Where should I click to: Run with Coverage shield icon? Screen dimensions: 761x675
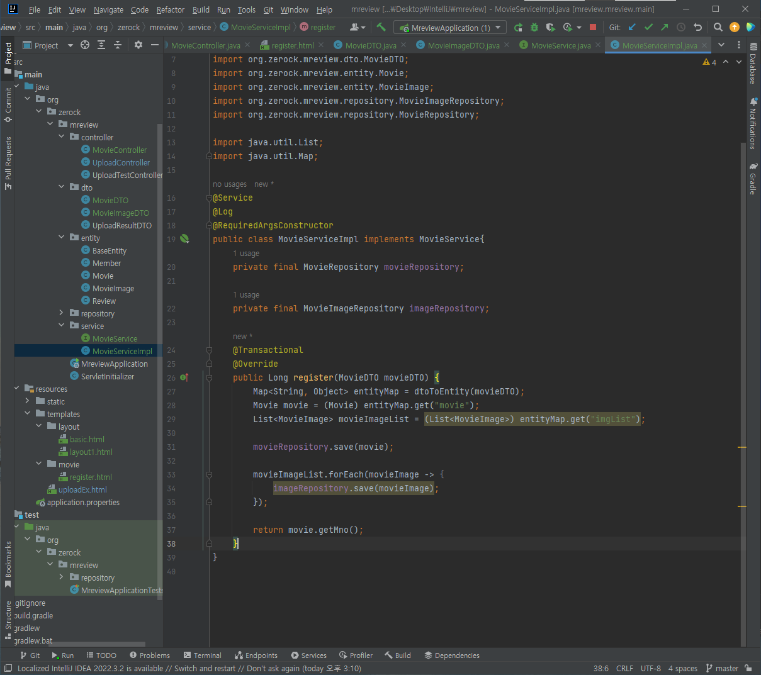coord(551,27)
